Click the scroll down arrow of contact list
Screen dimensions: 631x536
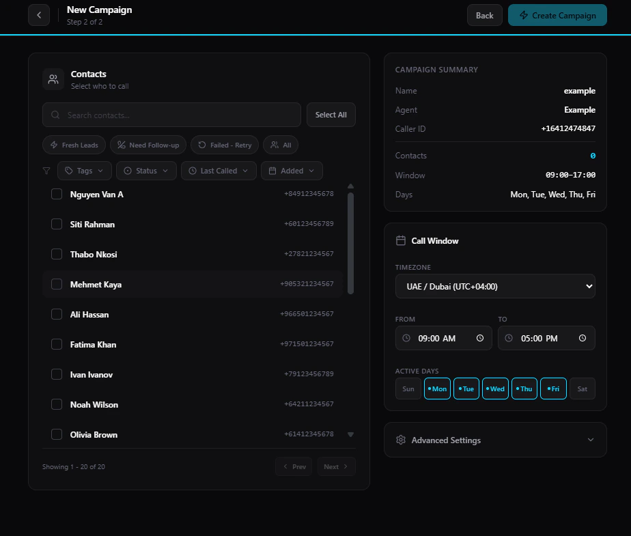point(350,434)
